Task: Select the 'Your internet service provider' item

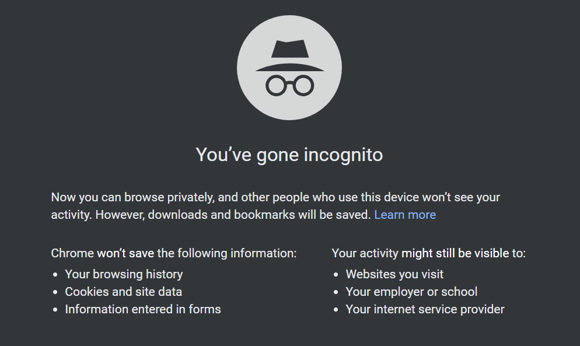Action: point(425,309)
